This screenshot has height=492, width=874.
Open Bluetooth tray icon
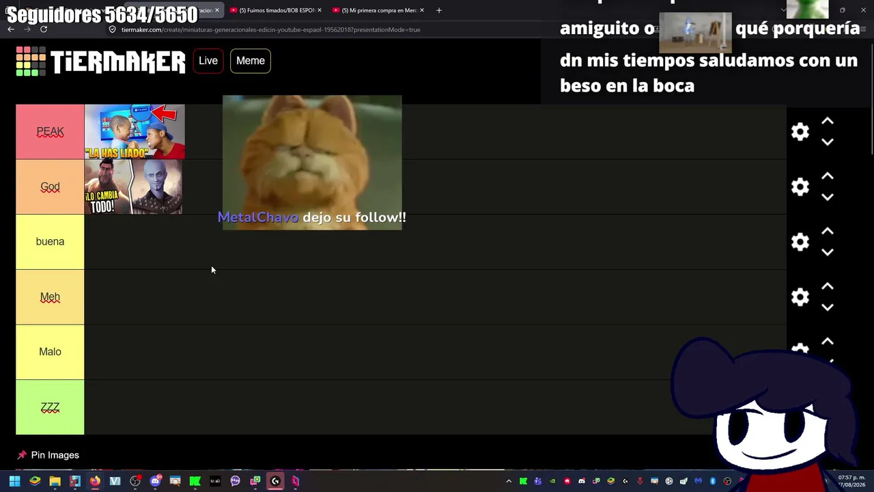coord(713,481)
